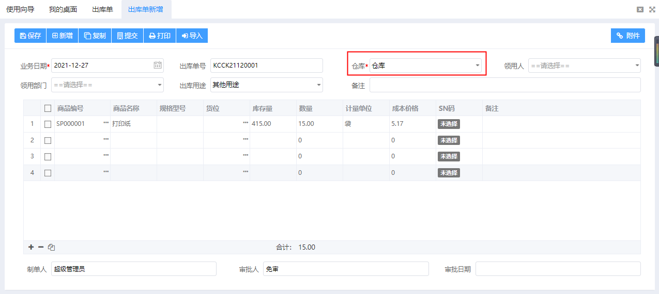The height and width of the screenshot is (294, 659).
Task: Click 未选择 SN button in row 4
Action: pos(449,173)
